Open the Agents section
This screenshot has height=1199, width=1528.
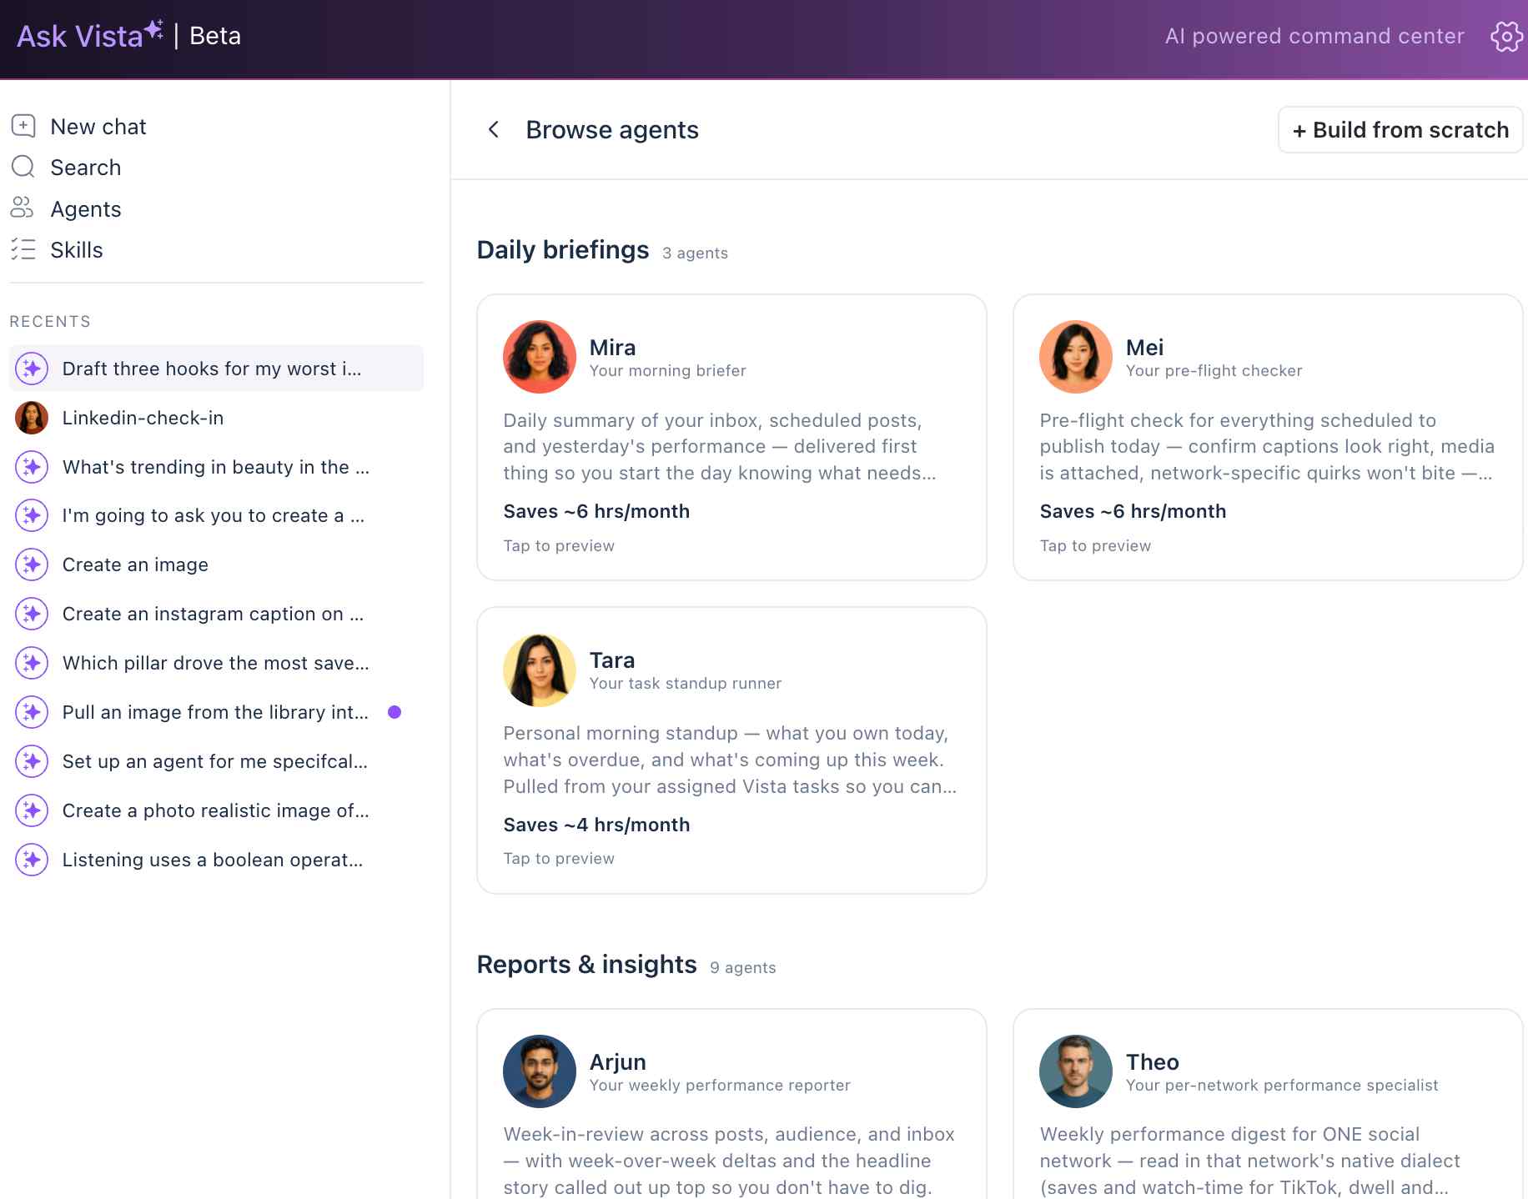pos(86,209)
